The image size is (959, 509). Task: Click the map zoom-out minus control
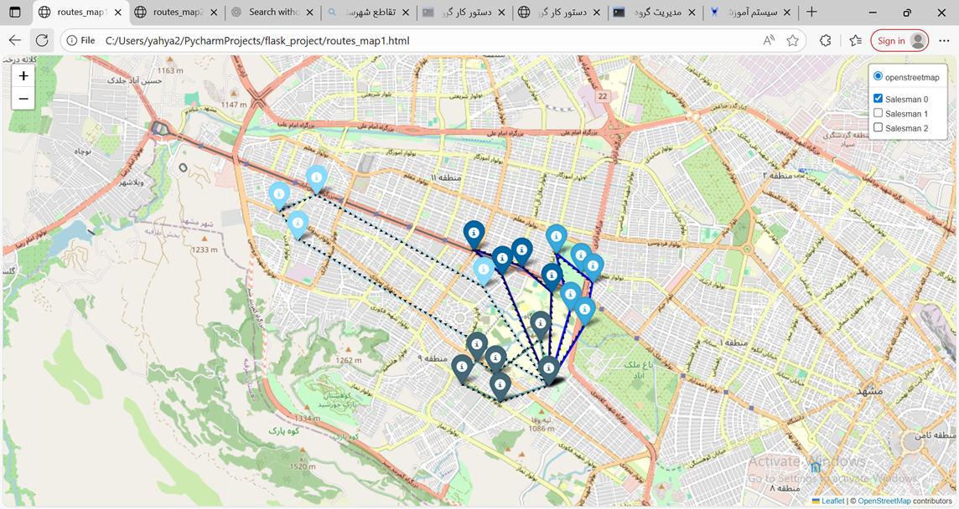[x=23, y=98]
